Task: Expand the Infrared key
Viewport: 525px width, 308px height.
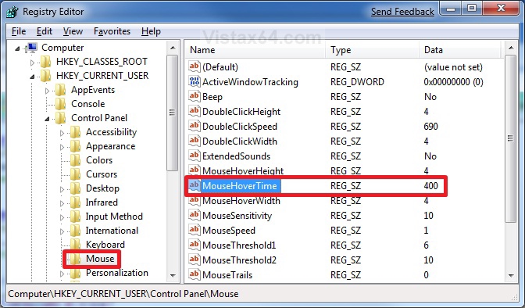Action: click(x=62, y=203)
